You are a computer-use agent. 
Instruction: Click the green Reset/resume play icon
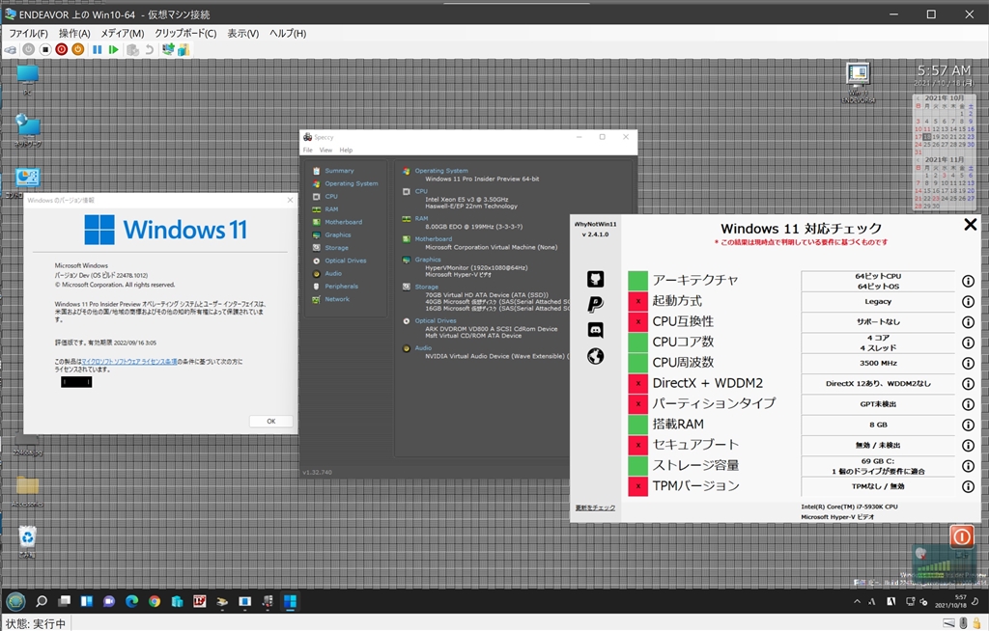tap(114, 49)
